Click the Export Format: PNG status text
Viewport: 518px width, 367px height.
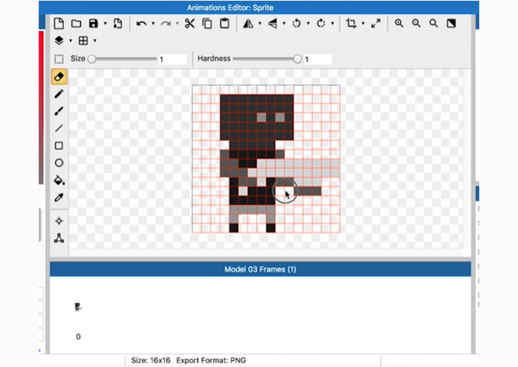point(211,360)
